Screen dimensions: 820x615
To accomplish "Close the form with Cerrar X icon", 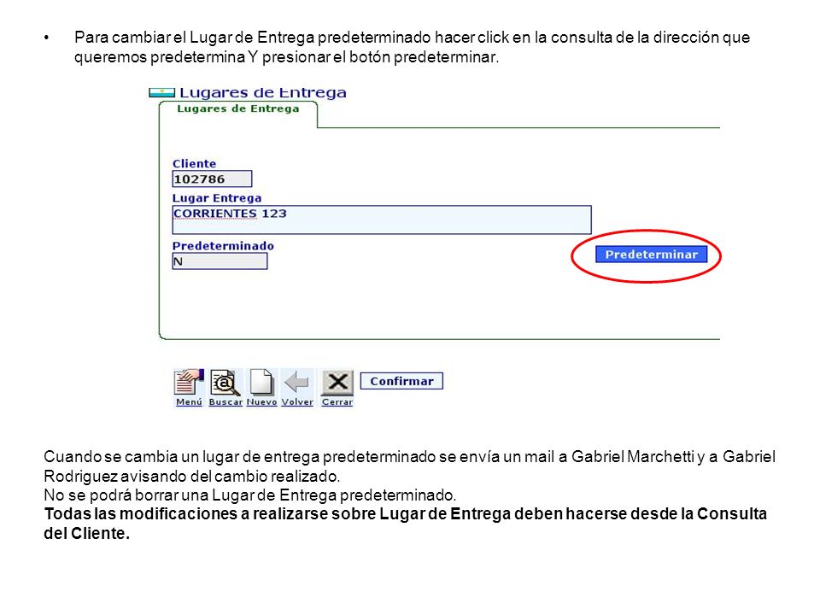I will pos(337,383).
